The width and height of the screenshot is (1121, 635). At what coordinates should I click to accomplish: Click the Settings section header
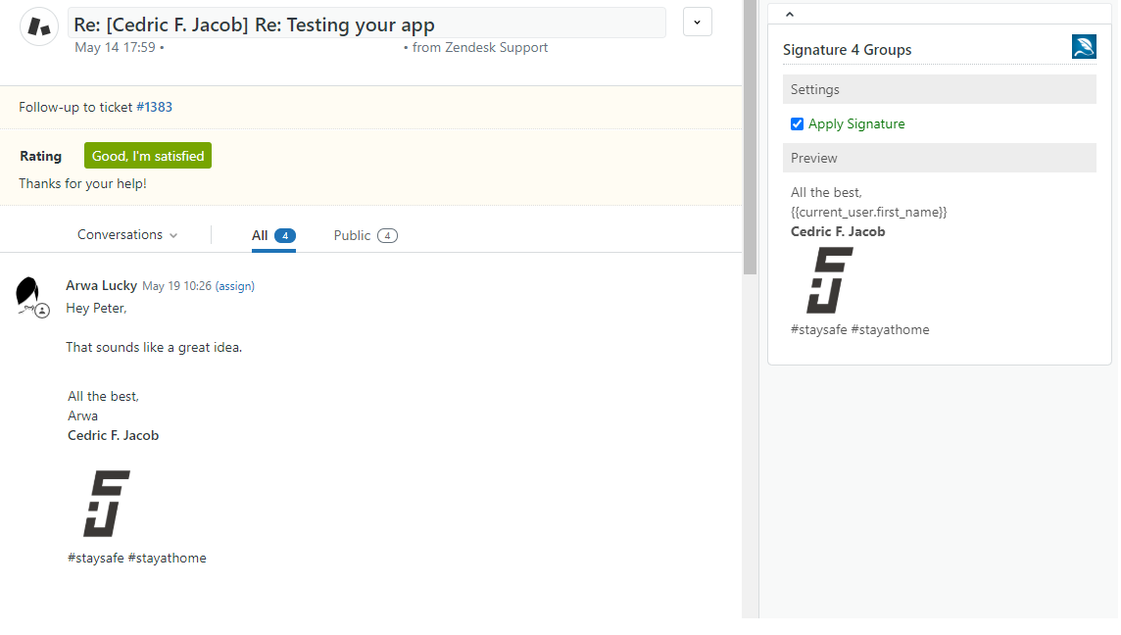click(x=938, y=89)
